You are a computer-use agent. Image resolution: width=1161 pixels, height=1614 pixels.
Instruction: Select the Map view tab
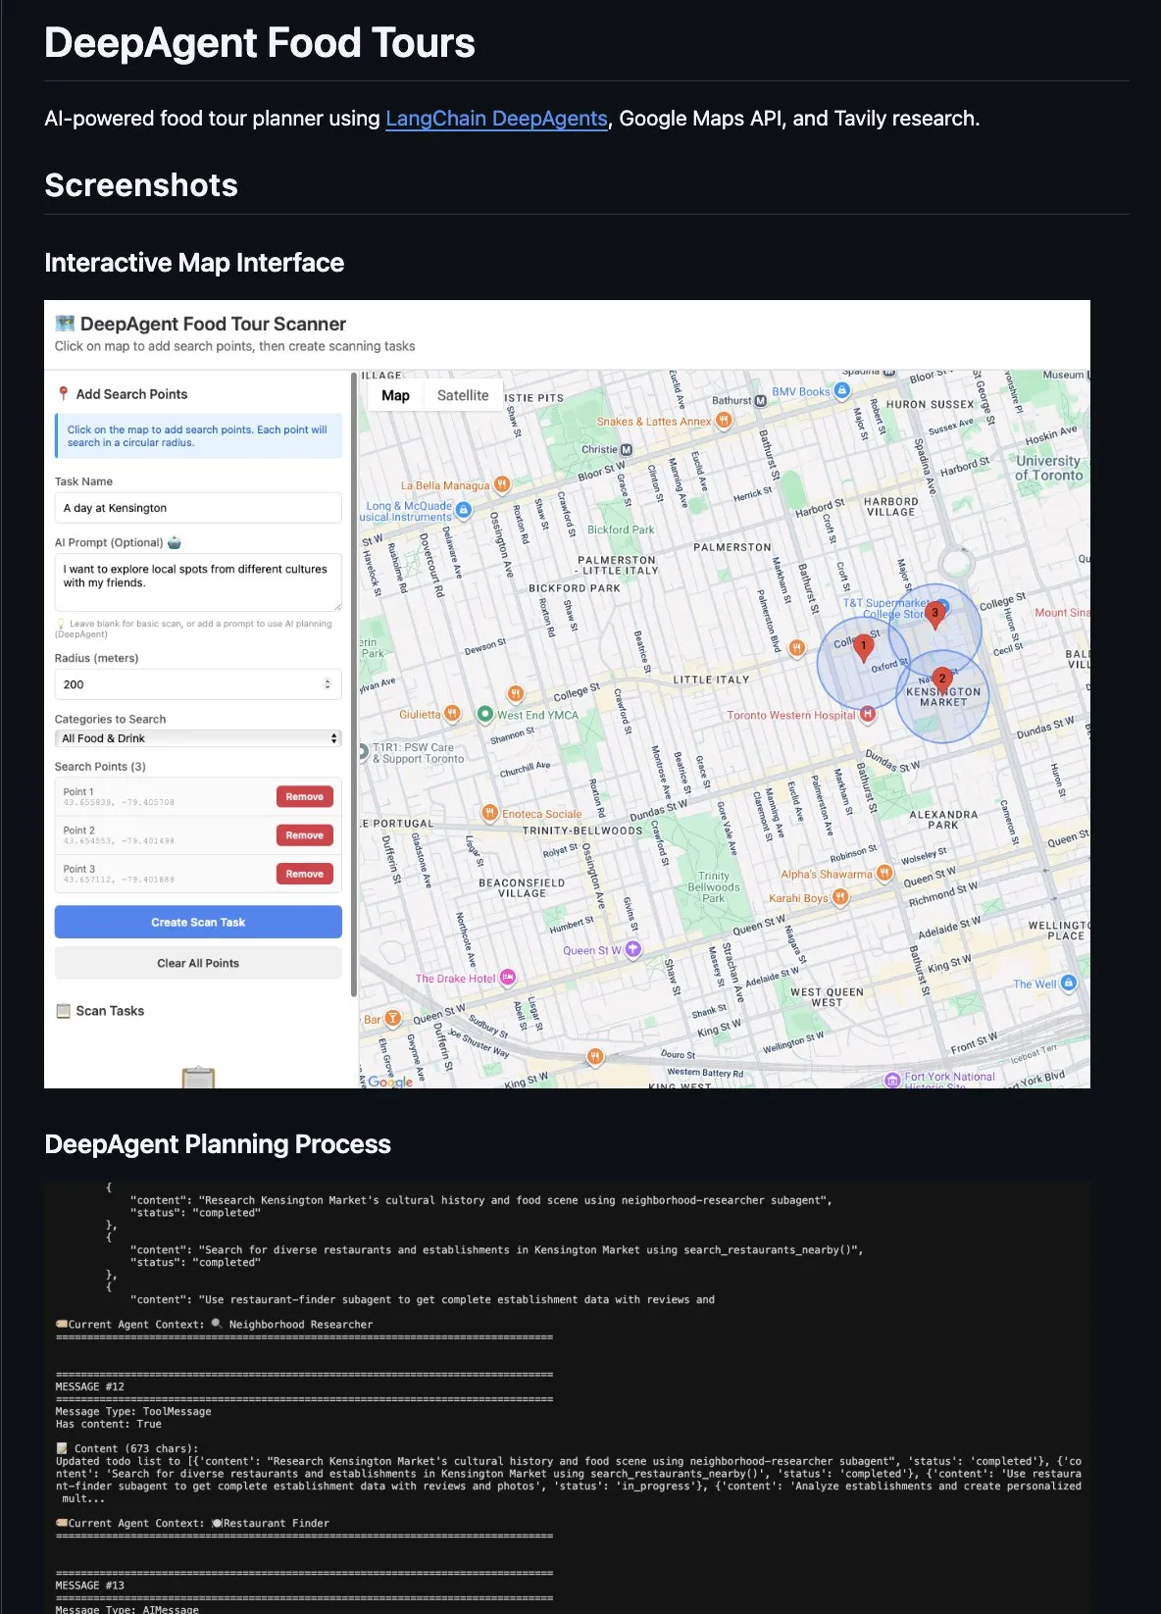point(395,395)
